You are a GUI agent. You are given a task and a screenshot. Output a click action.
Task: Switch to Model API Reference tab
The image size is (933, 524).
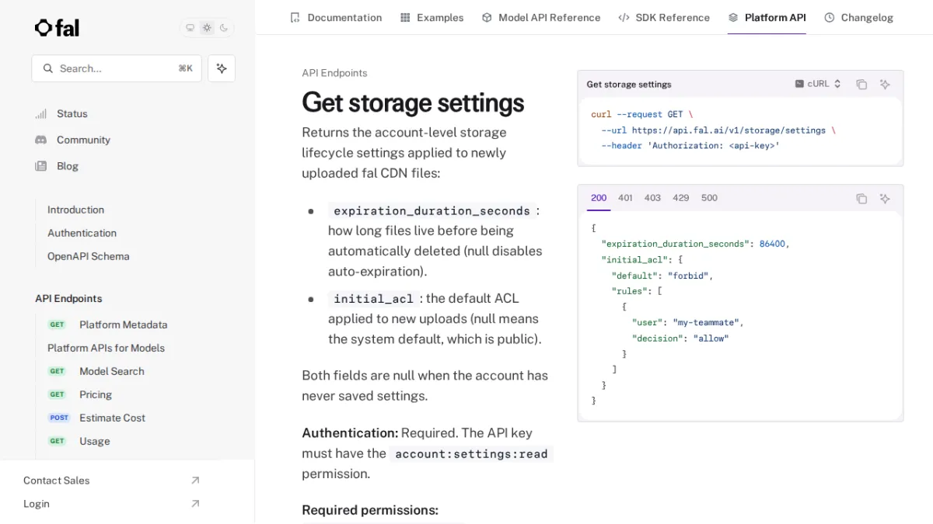click(541, 17)
